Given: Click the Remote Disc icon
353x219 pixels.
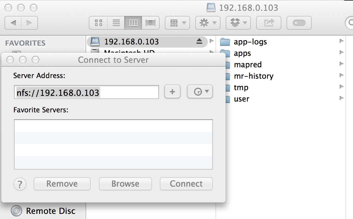Looking at the screenshot, I should [x=16, y=211].
